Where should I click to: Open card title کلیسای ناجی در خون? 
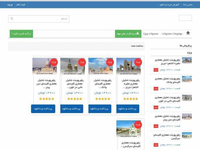pos(75,84)
